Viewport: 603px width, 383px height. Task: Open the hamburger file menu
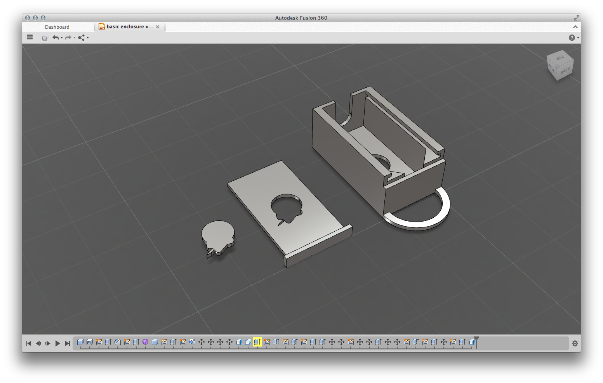(x=30, y=37)
